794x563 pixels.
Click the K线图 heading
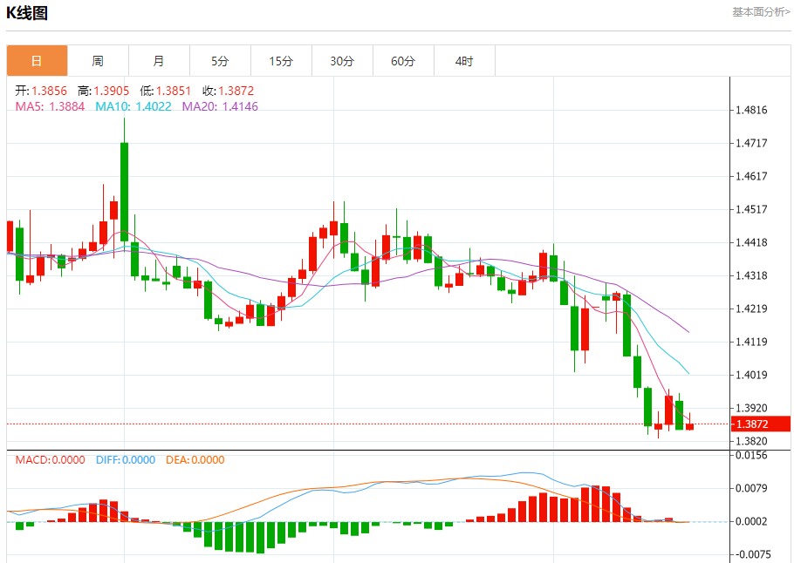pos(27,13)
